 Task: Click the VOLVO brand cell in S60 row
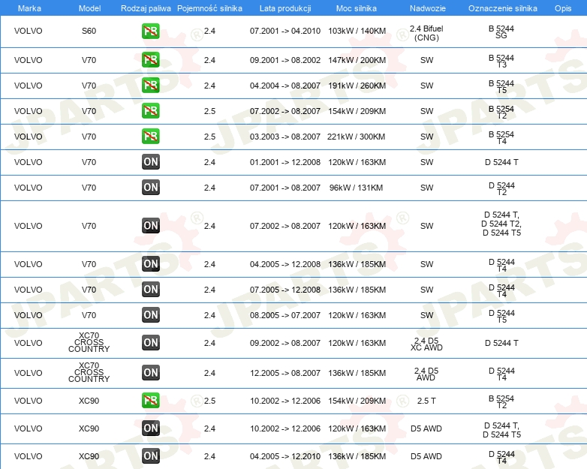click(x=28, y=31)
